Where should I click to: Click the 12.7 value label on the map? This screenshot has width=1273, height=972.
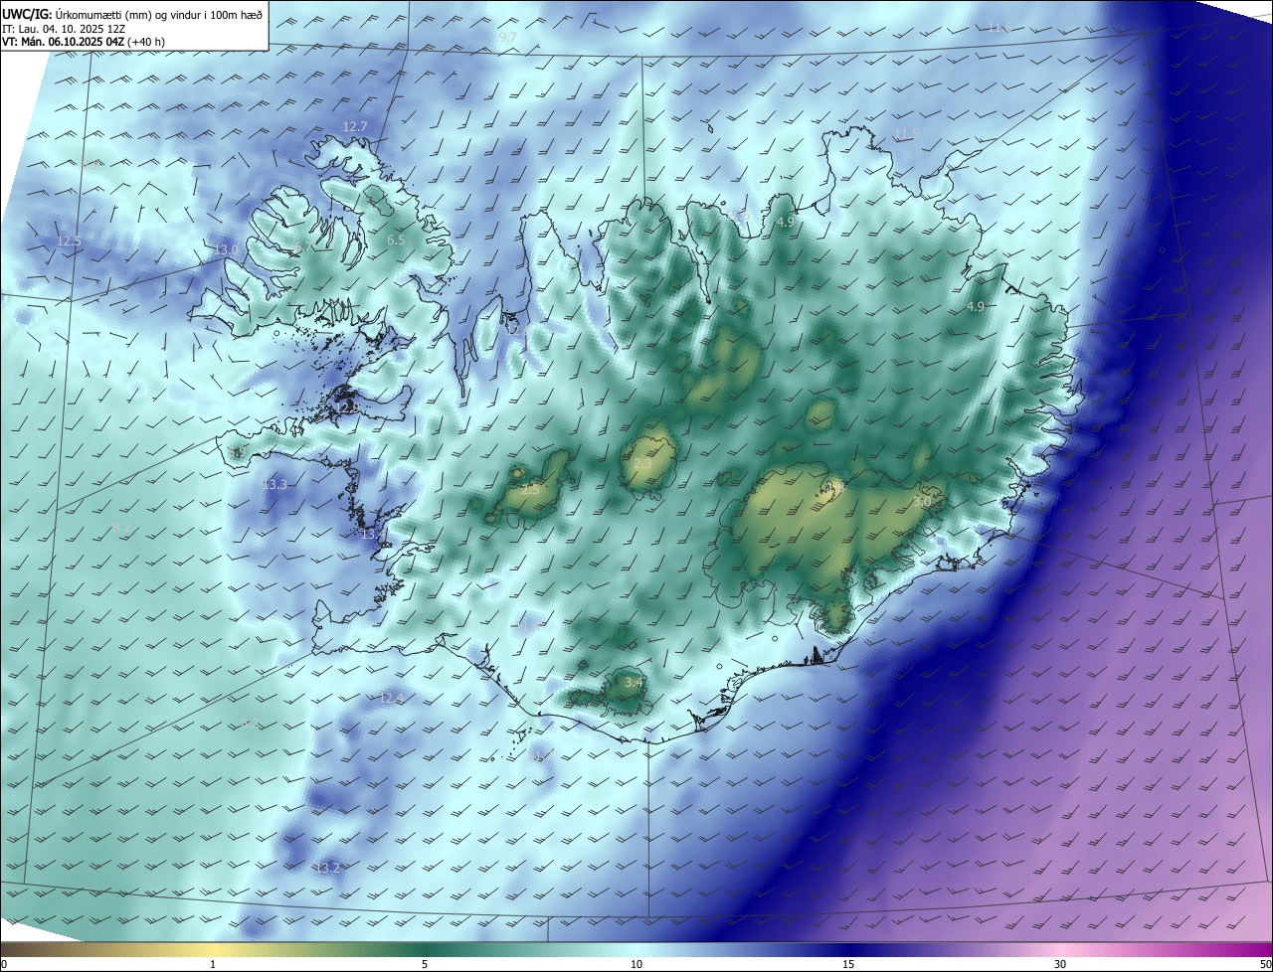[x=355, y=127]
